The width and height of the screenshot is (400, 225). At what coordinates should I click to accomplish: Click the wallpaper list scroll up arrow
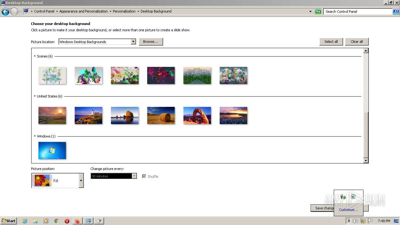pos(366,51)
